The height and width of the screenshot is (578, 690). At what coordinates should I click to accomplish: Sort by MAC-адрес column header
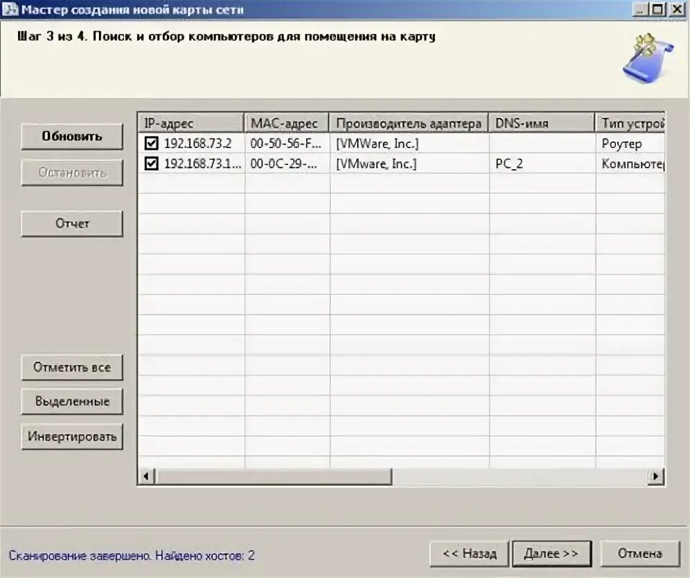tap(287, 123)
